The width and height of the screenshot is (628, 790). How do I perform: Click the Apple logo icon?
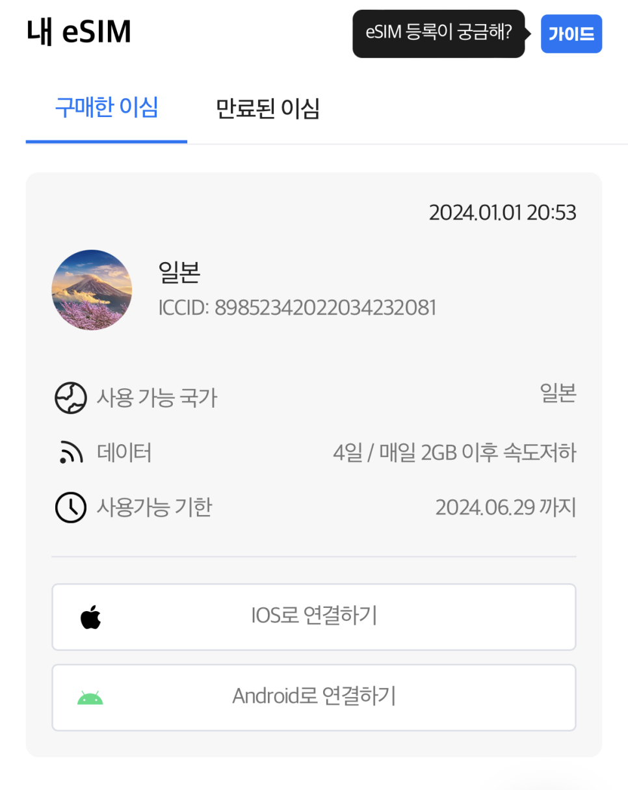coord(91,617)
